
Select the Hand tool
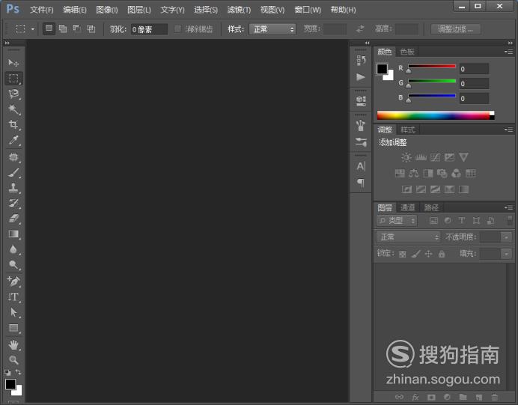13,345
